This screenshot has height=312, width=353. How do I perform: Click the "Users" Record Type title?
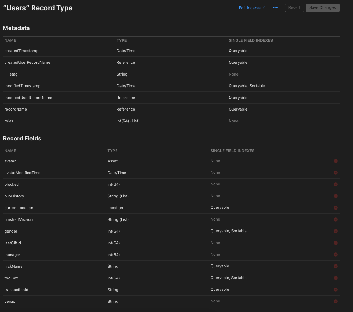pos(38,8)
